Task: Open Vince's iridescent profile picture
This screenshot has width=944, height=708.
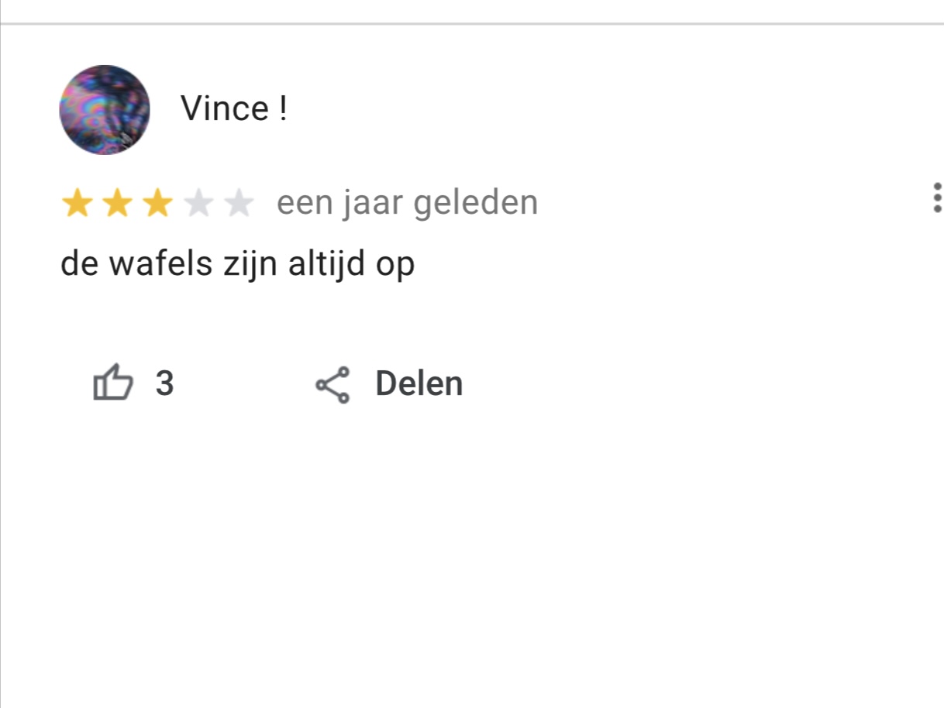Action: (x=104, y=110)
